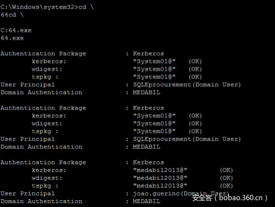Click the 'cd \' command after system32 prompt

(x=86, y=7)
